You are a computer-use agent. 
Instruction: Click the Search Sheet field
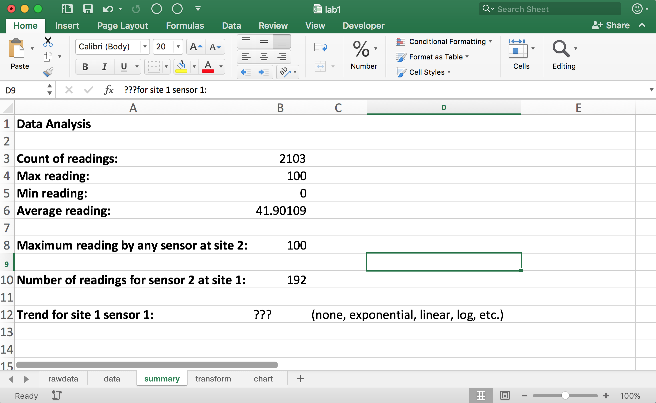pyautogui.click(x=550, y=9)
